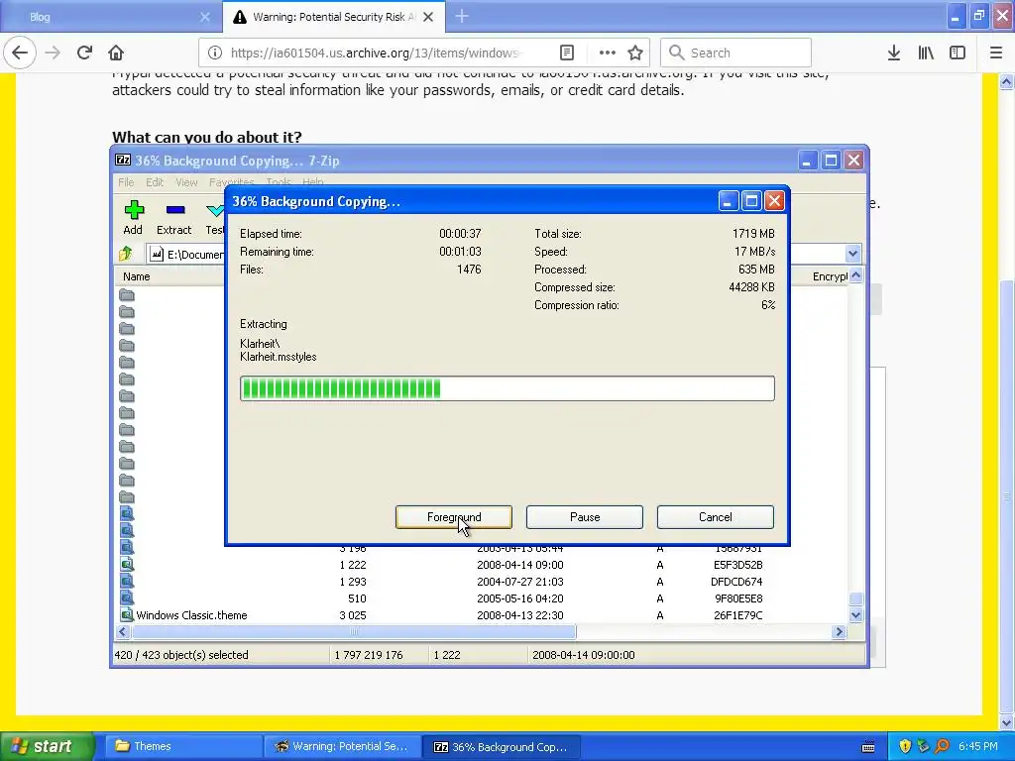Open the browser hamburger menu

(x=996, y=53)
